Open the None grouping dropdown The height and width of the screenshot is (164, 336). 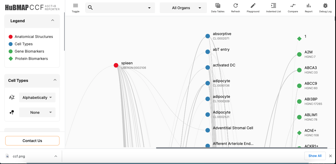point(37,112)
